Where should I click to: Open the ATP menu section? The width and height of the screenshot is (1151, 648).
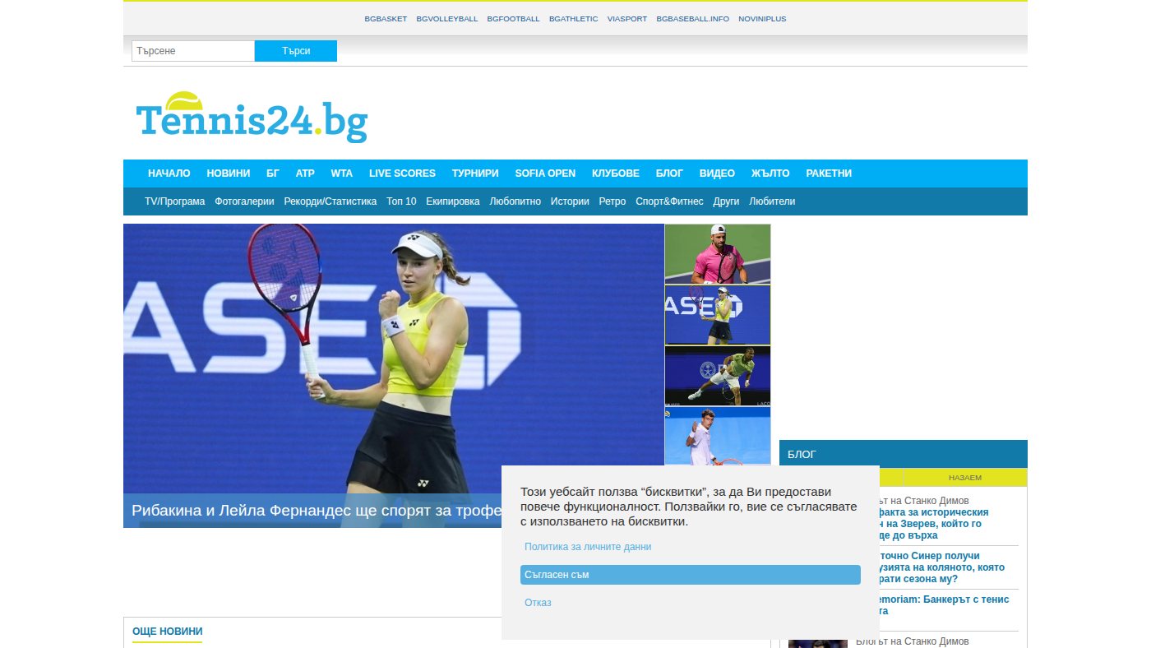tap(305, 174)
